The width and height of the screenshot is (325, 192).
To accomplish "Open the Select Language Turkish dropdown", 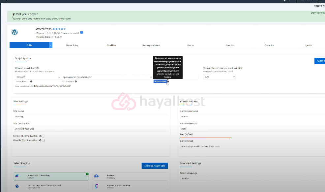I will coord(252,178).
